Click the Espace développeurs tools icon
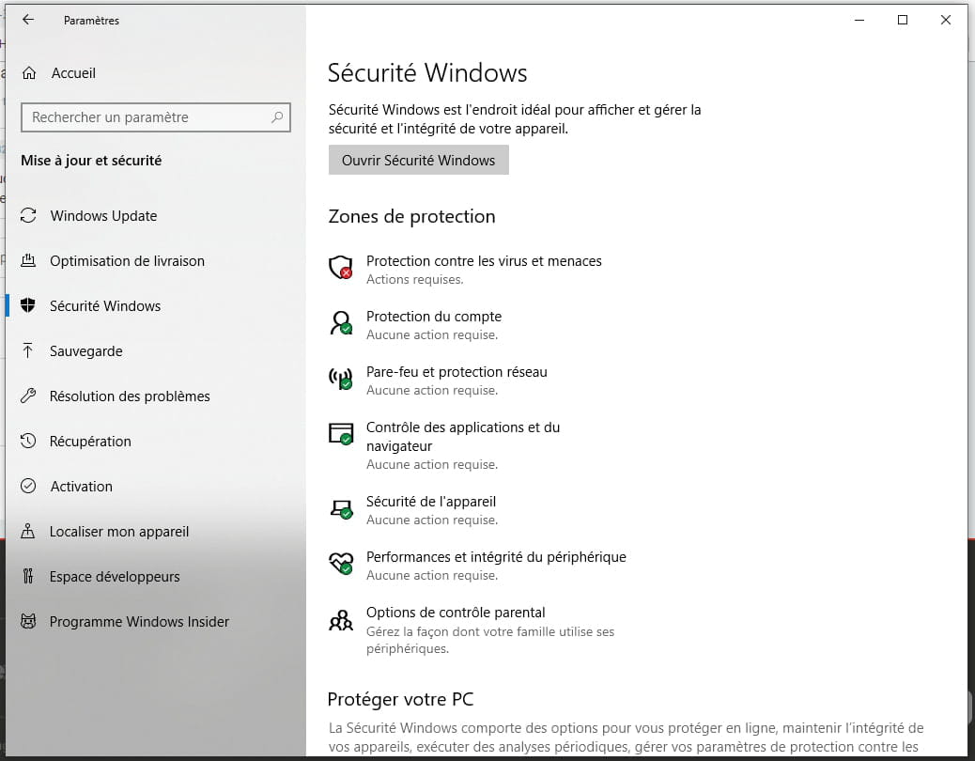 (x=28, y=576)
